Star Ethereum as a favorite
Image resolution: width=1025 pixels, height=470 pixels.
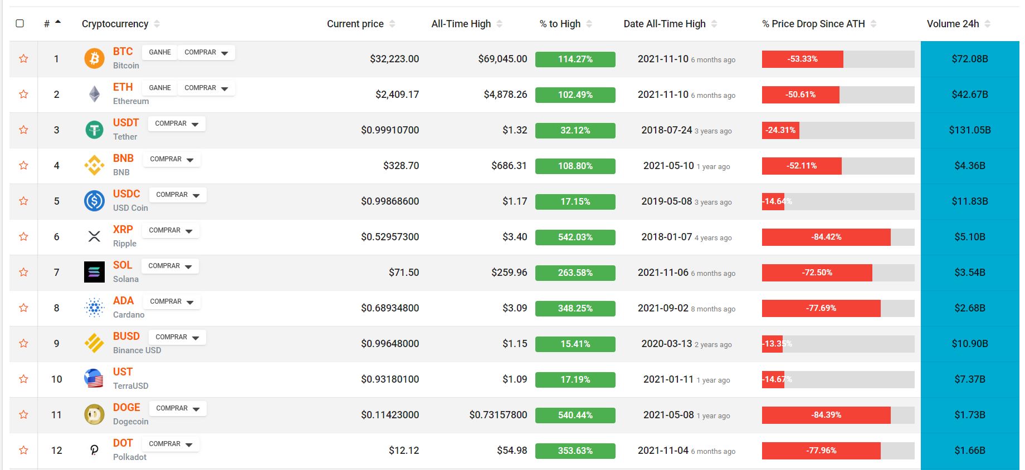pyautogui.click(x=23, y=94)
